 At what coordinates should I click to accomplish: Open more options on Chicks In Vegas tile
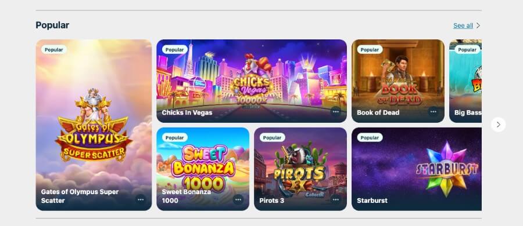(x=335, y=112)
